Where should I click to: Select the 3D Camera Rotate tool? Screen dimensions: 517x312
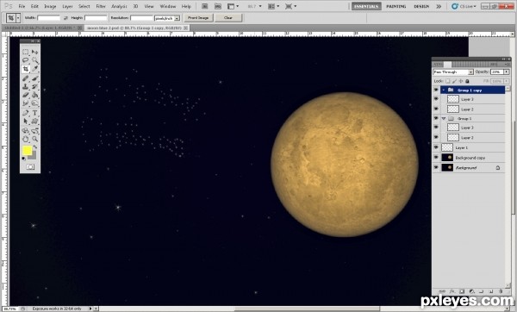[35, 131]
